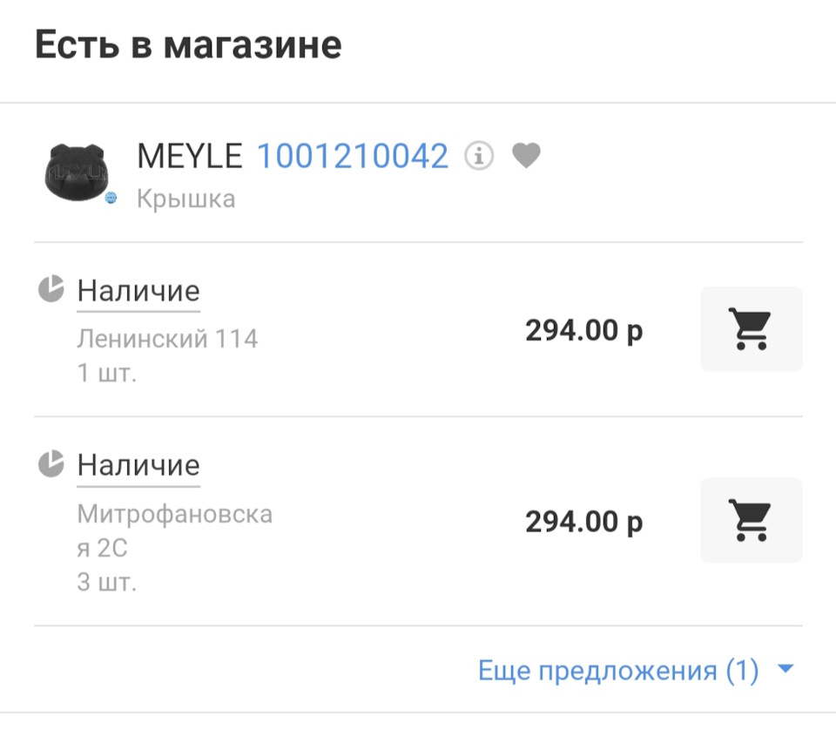Click the pie icon beside the Митрофановская availability
The width and height of the screenshot is (836, 736).
pyautogui.click(x=51, y=463)
